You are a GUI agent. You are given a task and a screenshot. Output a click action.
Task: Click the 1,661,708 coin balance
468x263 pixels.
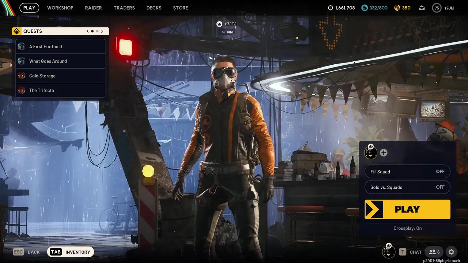[x=345, y=8]
